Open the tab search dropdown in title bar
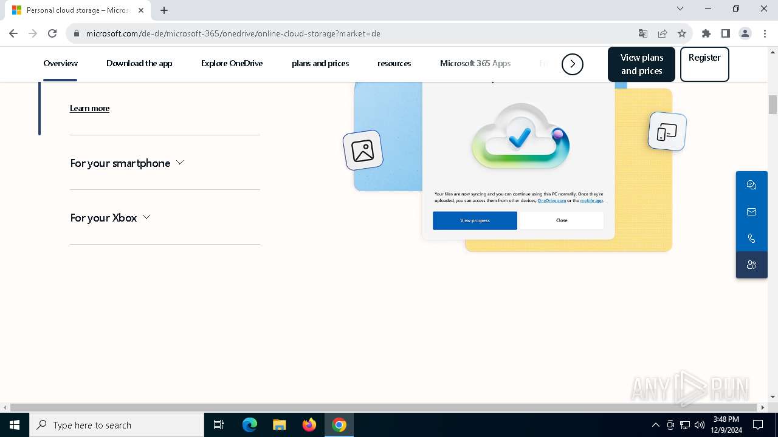778x437 pixels. coord(680,8)
